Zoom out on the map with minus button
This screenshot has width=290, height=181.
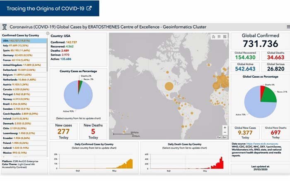225,132
